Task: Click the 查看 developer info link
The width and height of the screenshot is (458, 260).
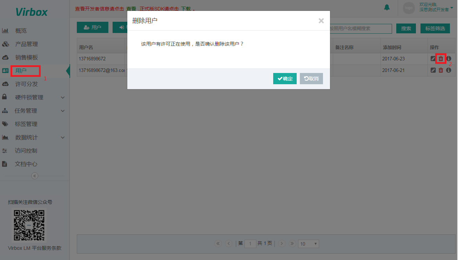Action: (131, 9)
